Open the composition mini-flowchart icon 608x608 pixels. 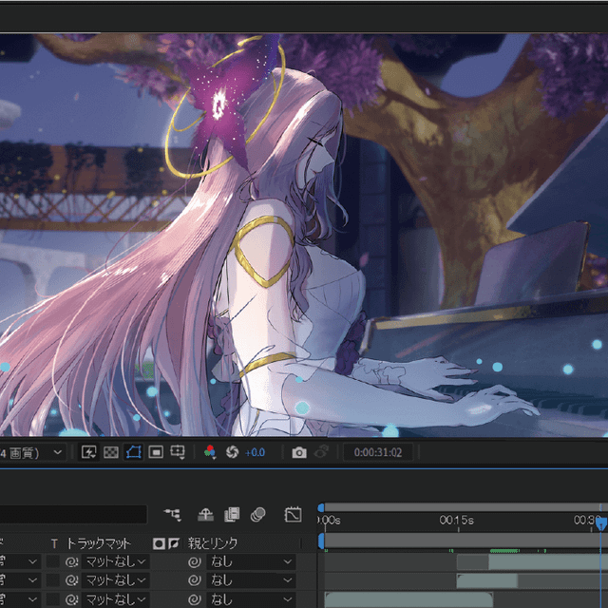[172, 515]
